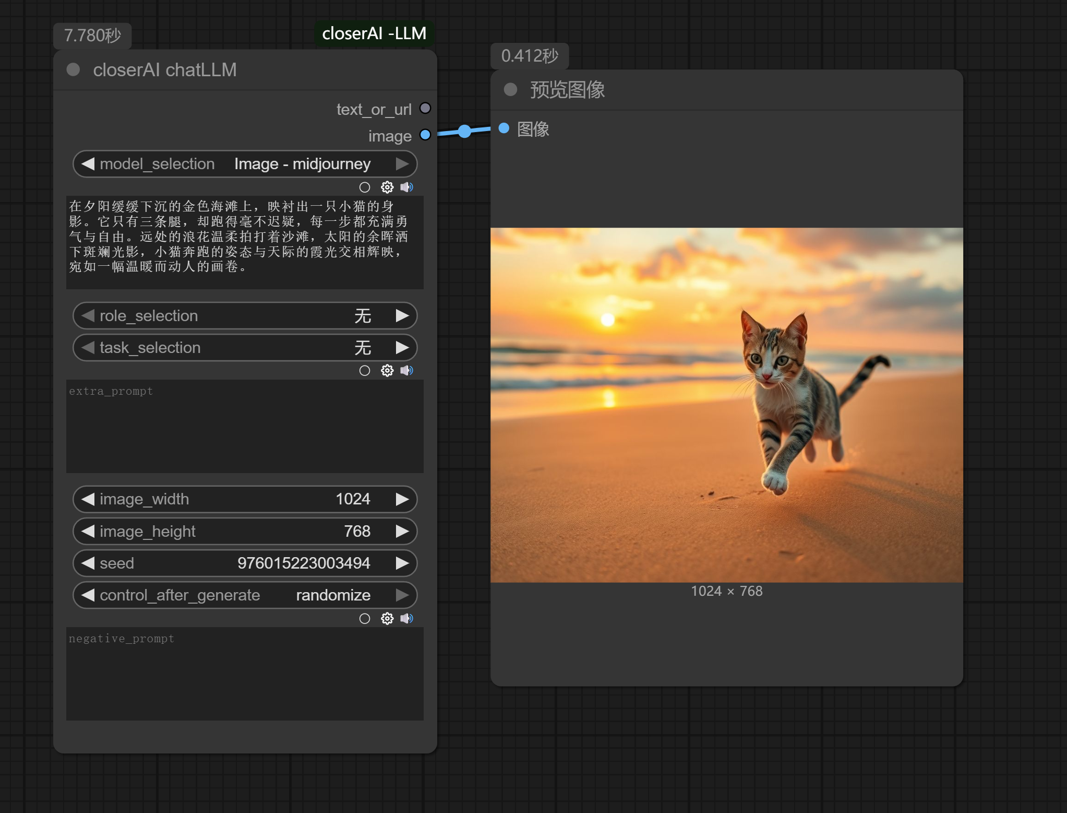Click the circle icon above negative_prompt box

(365, 619)
